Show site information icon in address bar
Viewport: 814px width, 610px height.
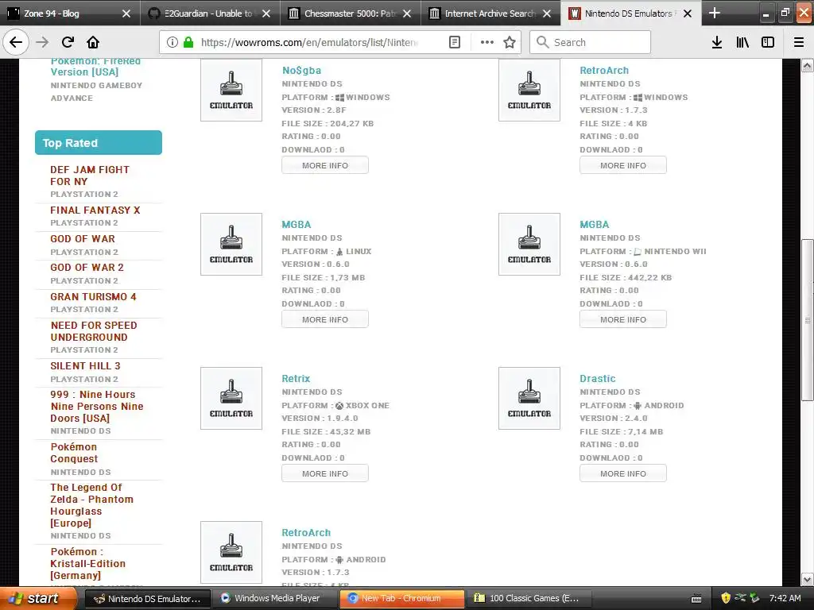(172, 42)
